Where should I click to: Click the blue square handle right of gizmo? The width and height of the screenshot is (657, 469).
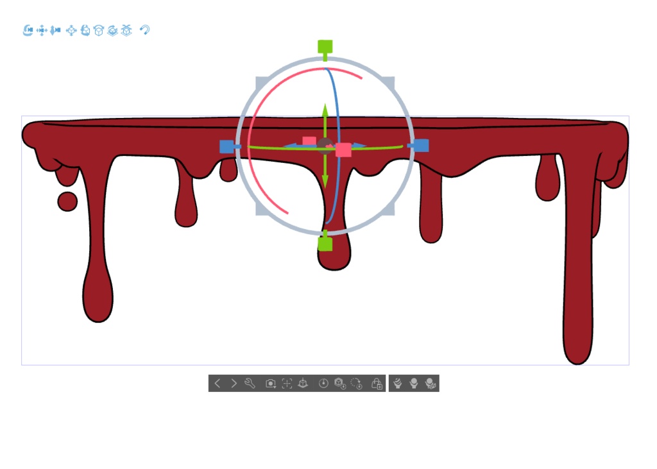coord(422,146)
